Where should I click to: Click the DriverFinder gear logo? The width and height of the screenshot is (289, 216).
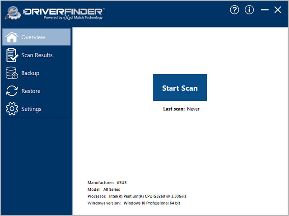14,12
